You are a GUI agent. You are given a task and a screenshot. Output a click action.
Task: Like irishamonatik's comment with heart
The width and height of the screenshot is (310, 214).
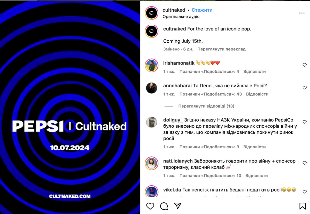pos(305,65)
